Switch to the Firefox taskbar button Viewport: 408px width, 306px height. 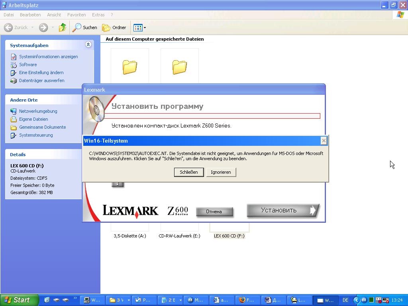click(x=247, y=300)
